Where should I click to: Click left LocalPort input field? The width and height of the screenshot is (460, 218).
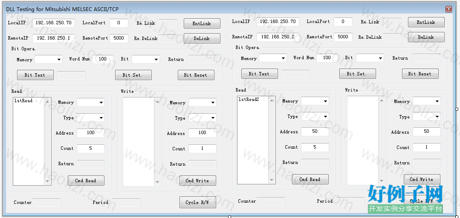(119, 23)
